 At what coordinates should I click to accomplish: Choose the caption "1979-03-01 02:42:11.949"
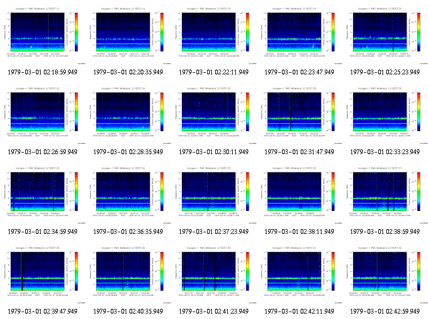click(300, 312)
